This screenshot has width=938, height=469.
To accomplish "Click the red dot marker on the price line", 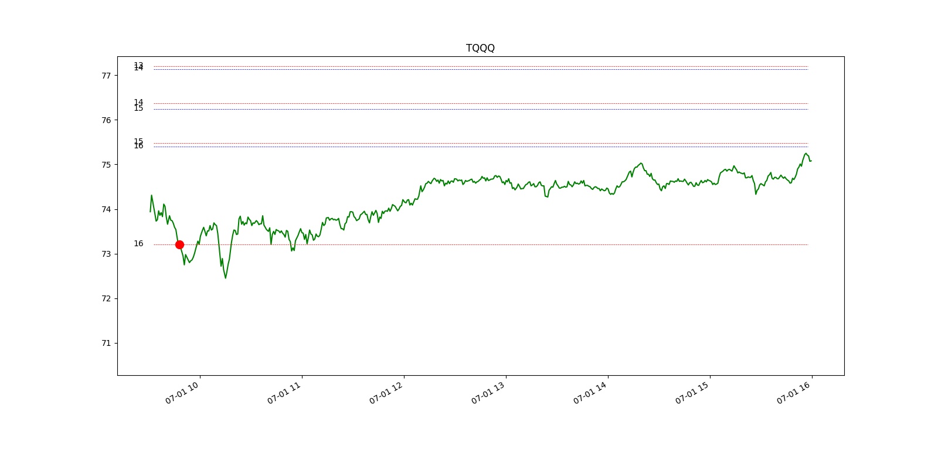I will coord(179,244).
